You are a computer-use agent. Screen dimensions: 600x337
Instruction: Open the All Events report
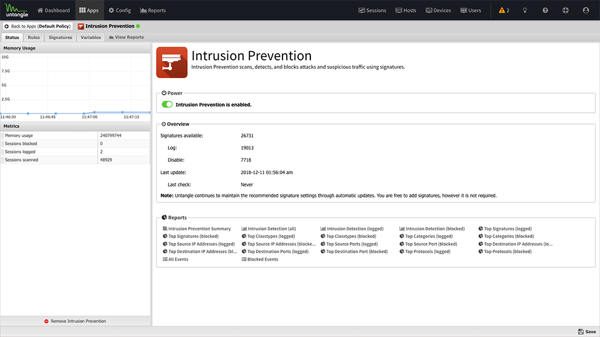[x=176, y=259]
